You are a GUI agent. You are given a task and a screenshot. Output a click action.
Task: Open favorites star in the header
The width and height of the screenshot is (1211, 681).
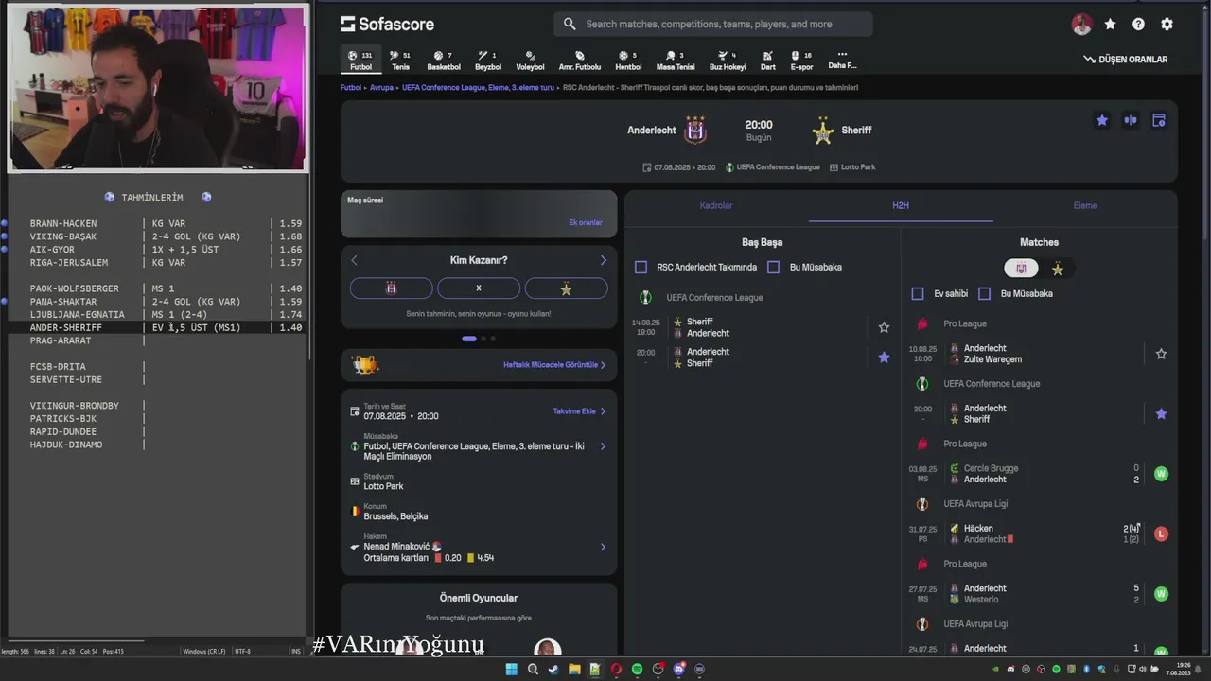coord(1110,25)
